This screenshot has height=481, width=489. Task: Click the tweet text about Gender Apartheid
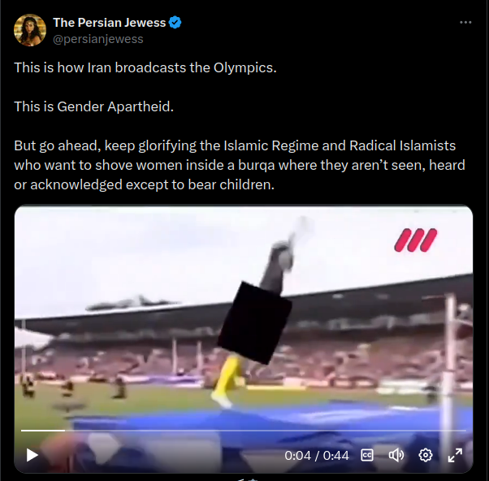pyautogui.click(x=94, y=106)
